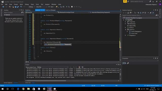Click the Open File folder icon
162x91 pixels.
13,7
